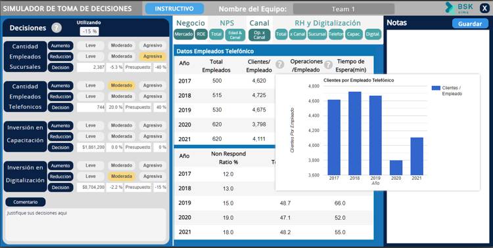Open the ROE data view
The height and width of the screenshot is (248, 493).
click(x=201, y=34)
